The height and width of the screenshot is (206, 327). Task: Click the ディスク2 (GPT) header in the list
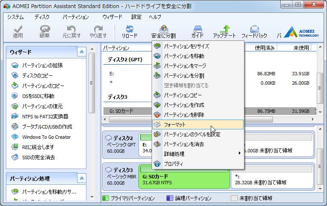[125, 60]
